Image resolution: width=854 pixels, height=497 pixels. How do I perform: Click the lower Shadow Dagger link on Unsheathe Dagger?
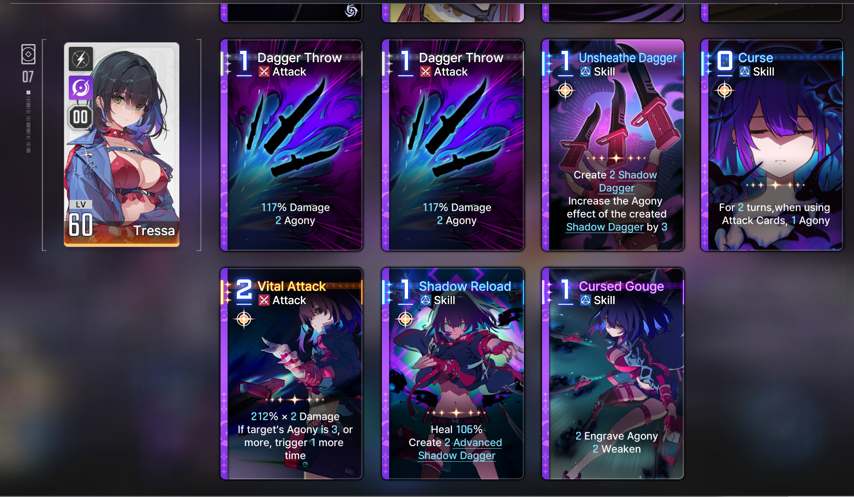point(605,227)
